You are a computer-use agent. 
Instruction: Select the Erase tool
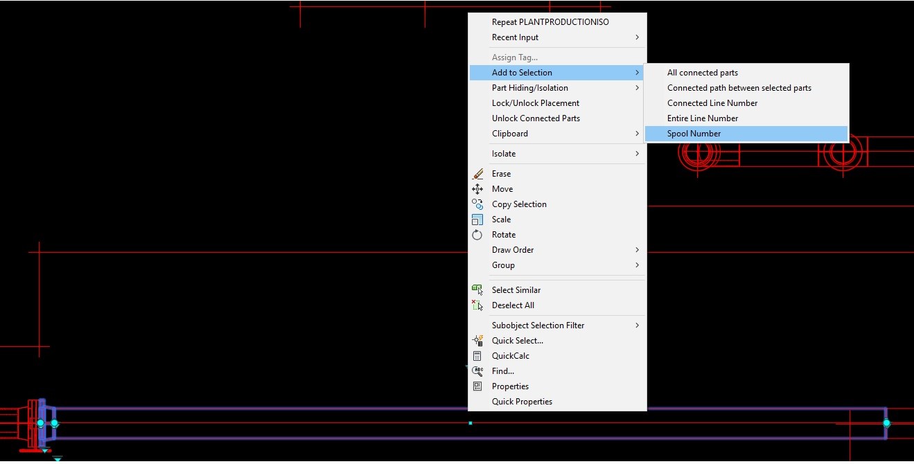[500, 173]
